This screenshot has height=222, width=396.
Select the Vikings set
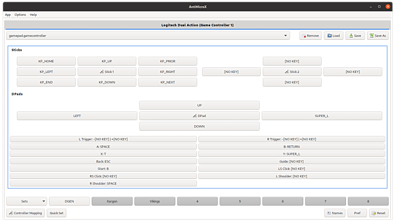pos(154,201)
